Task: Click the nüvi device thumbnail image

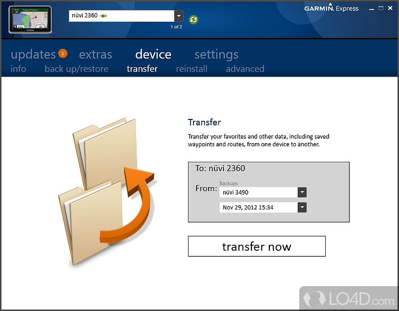Action: pyautogui.click(x=30, y=19)
